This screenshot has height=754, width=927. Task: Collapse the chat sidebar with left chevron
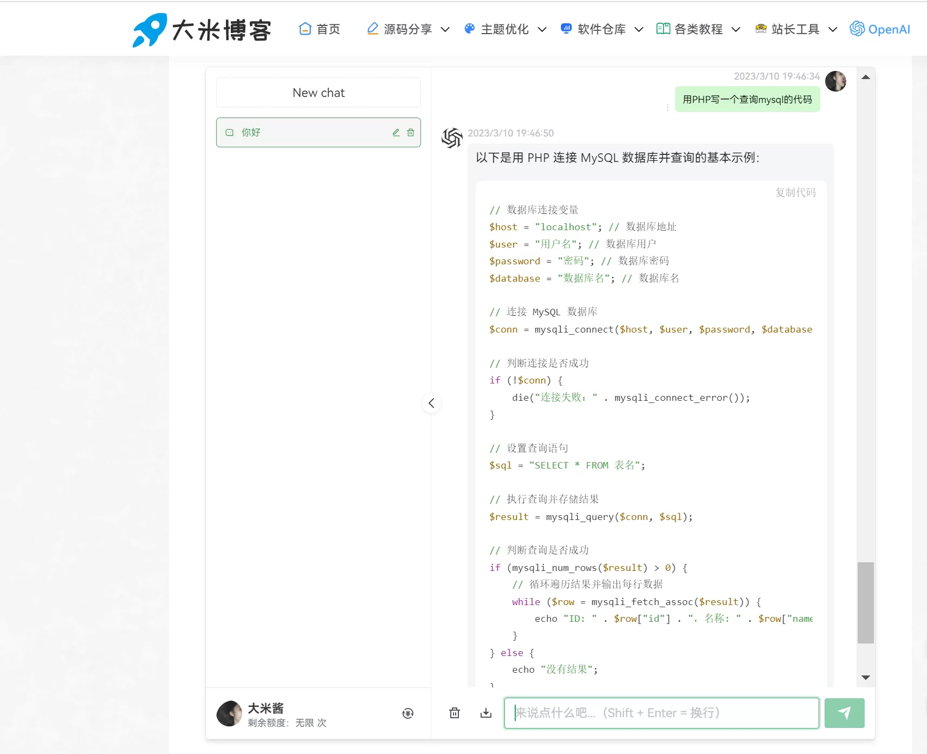(431, 403)
